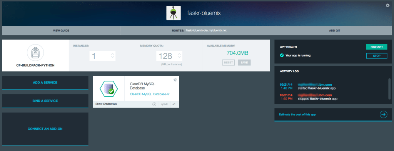Increase the memory quota value
The width and height of the screenshot is (394, 151).
[x=179, y=53]
